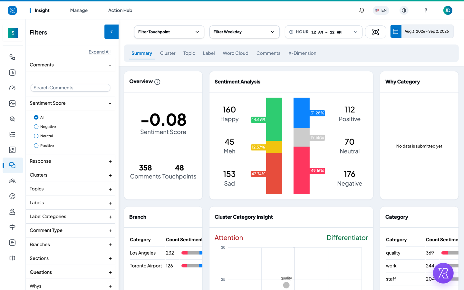Click the Overview info icon
The height and width of the screenshot is (290, 464).
pos(157,82)
